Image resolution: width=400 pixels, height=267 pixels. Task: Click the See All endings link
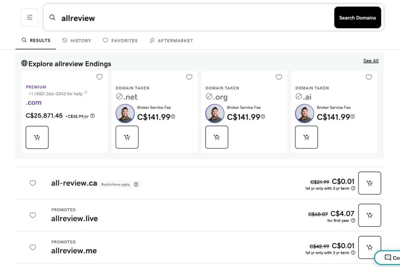(x=371, y=61)
